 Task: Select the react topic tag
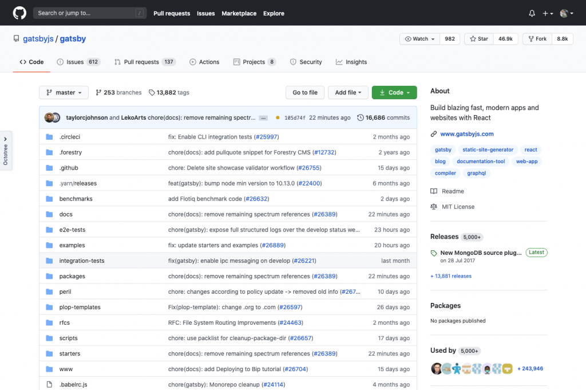[530, 149]
